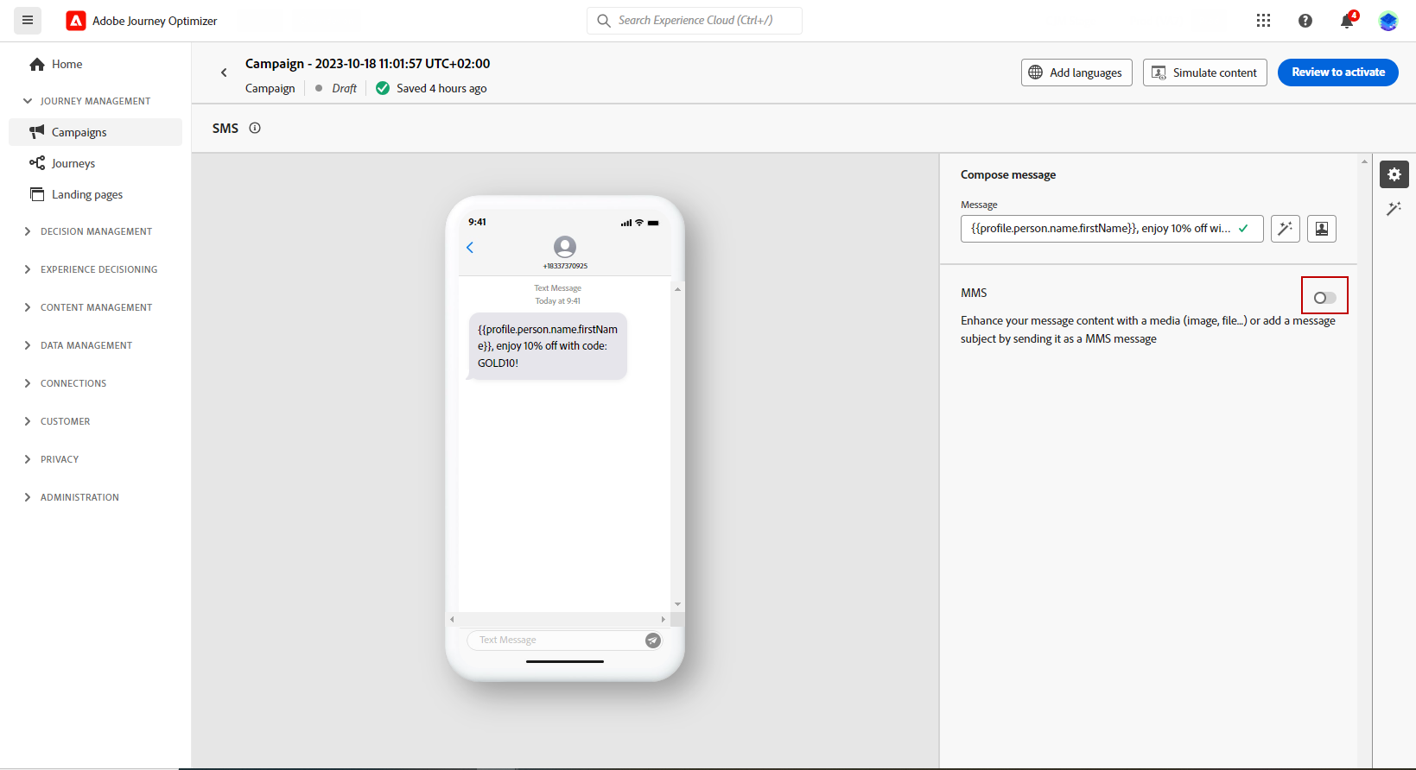Expand the Privacy section
Screen dimensions: 1416x770
click(x=28, y=459)
